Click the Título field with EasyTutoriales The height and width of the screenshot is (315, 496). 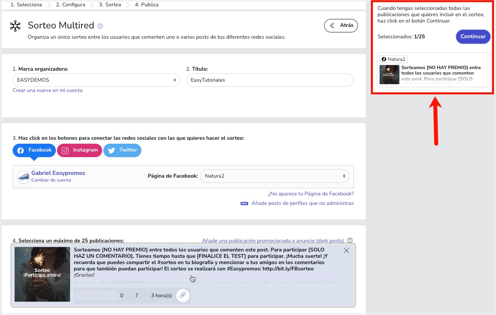(270, 80)
